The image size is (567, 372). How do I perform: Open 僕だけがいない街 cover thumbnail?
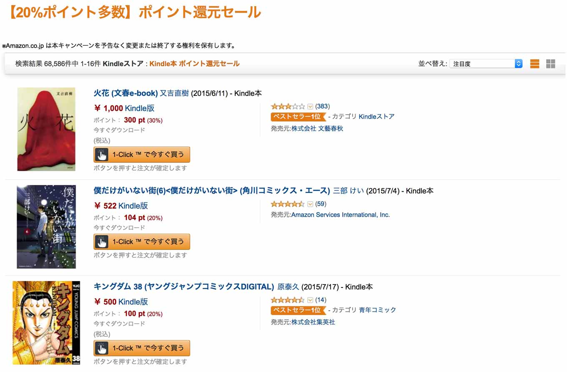(x=46, y=227)
